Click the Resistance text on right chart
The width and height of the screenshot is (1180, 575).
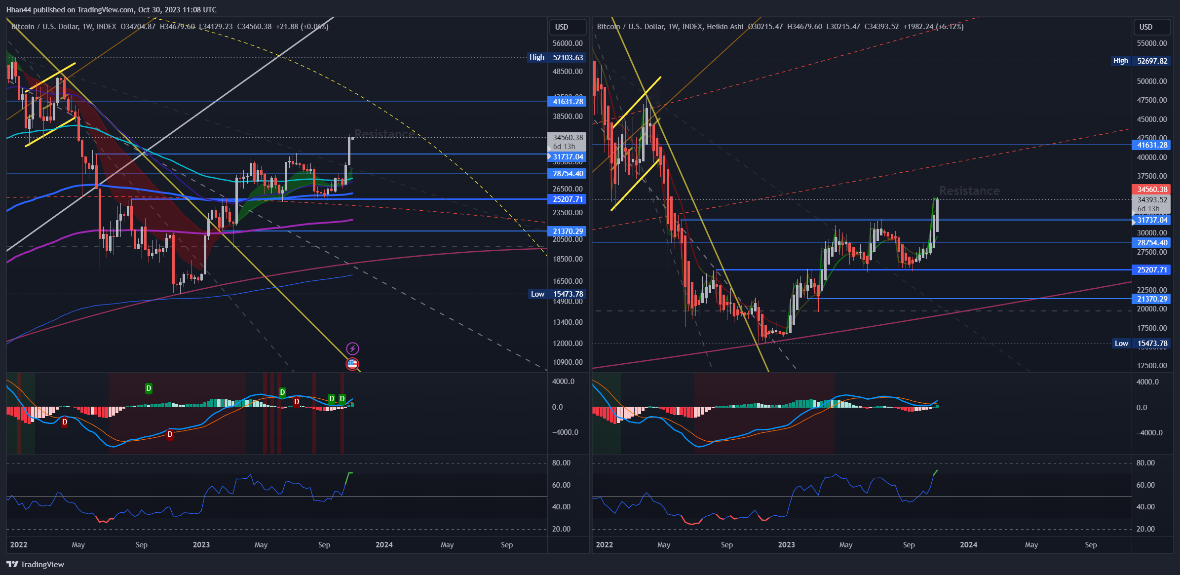point(969,191)
